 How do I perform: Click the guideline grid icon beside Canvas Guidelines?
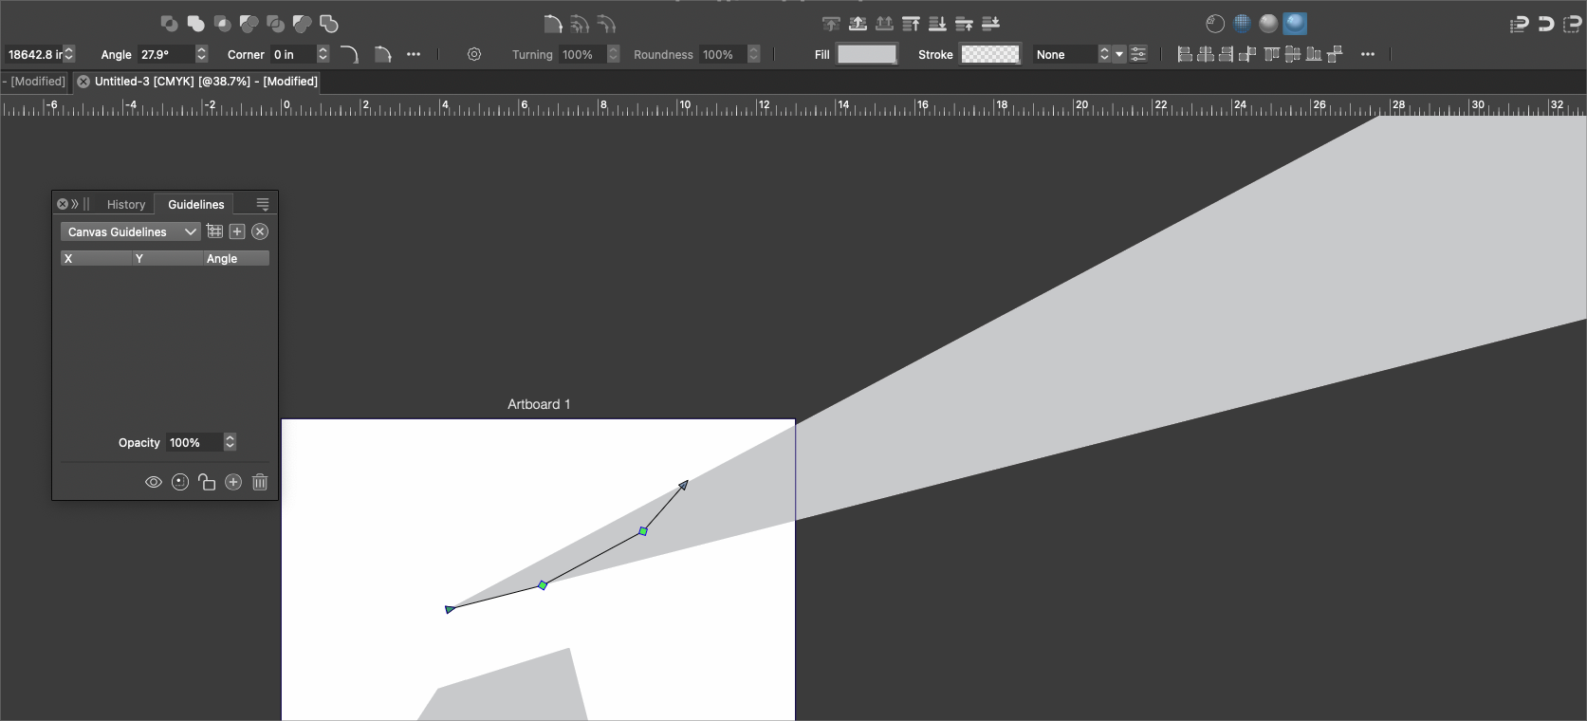tap(215, 231)
